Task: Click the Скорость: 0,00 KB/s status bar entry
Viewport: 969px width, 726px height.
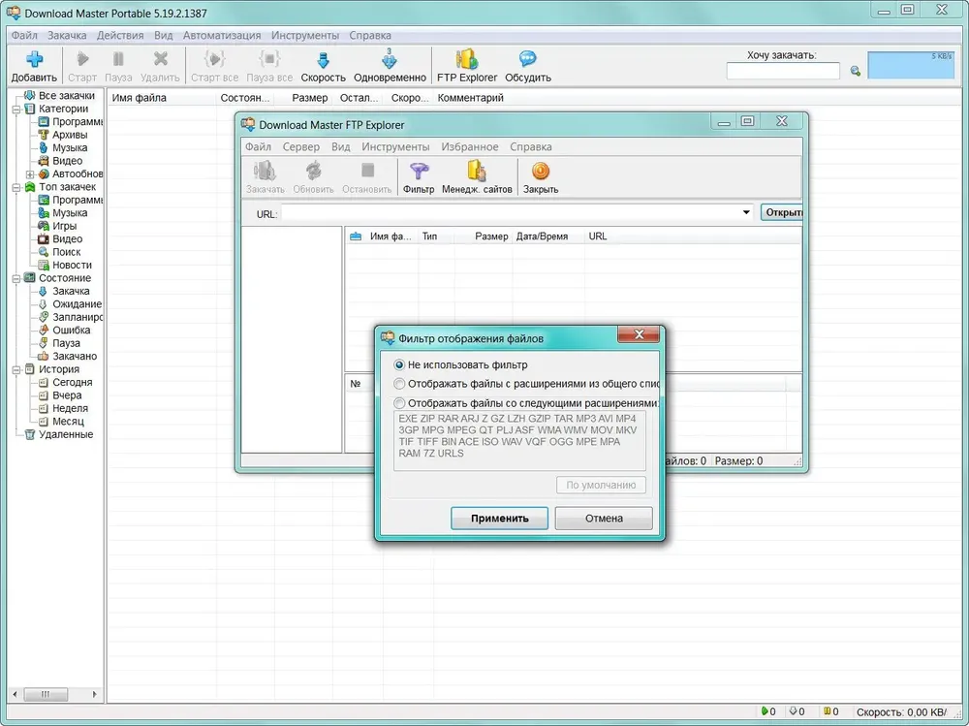Action: (x=901, y=711)
